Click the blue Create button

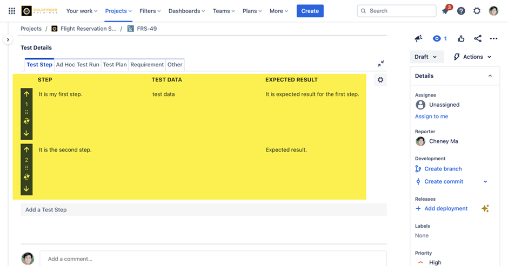(310, 11)
